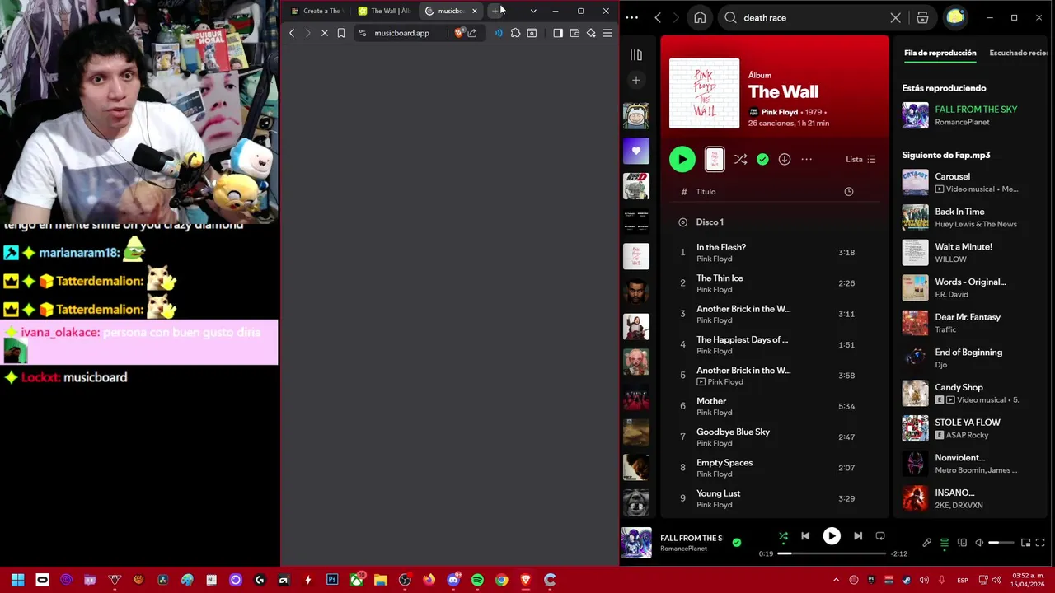Image resolution: width=1055 pixels, height=593 pixels.
Task: Switch to The Wall | Álbum browser tab
Action: click(x=385, y=11)
